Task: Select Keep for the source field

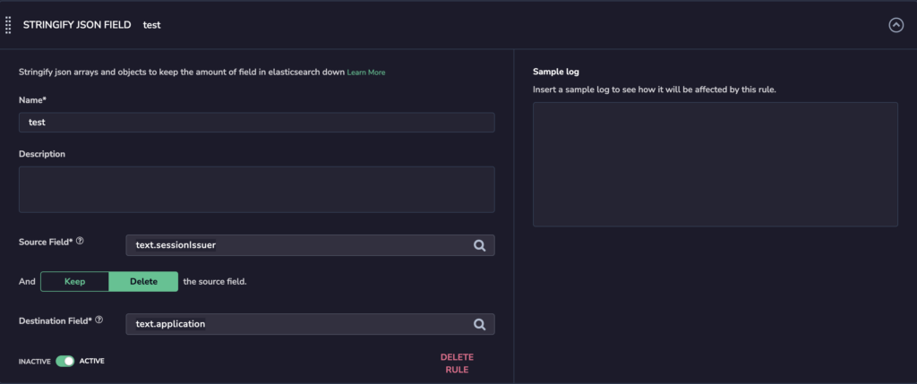Action: click(x=75, y=281)
